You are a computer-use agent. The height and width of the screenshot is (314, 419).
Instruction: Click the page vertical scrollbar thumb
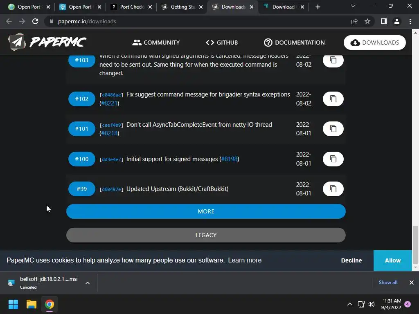[x=415, y=244]
